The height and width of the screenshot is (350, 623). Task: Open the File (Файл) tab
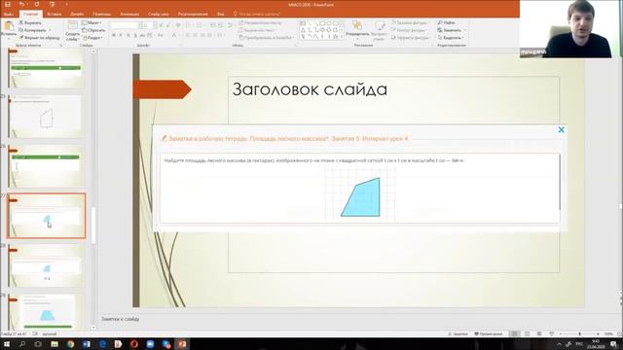tap(9, 14)
